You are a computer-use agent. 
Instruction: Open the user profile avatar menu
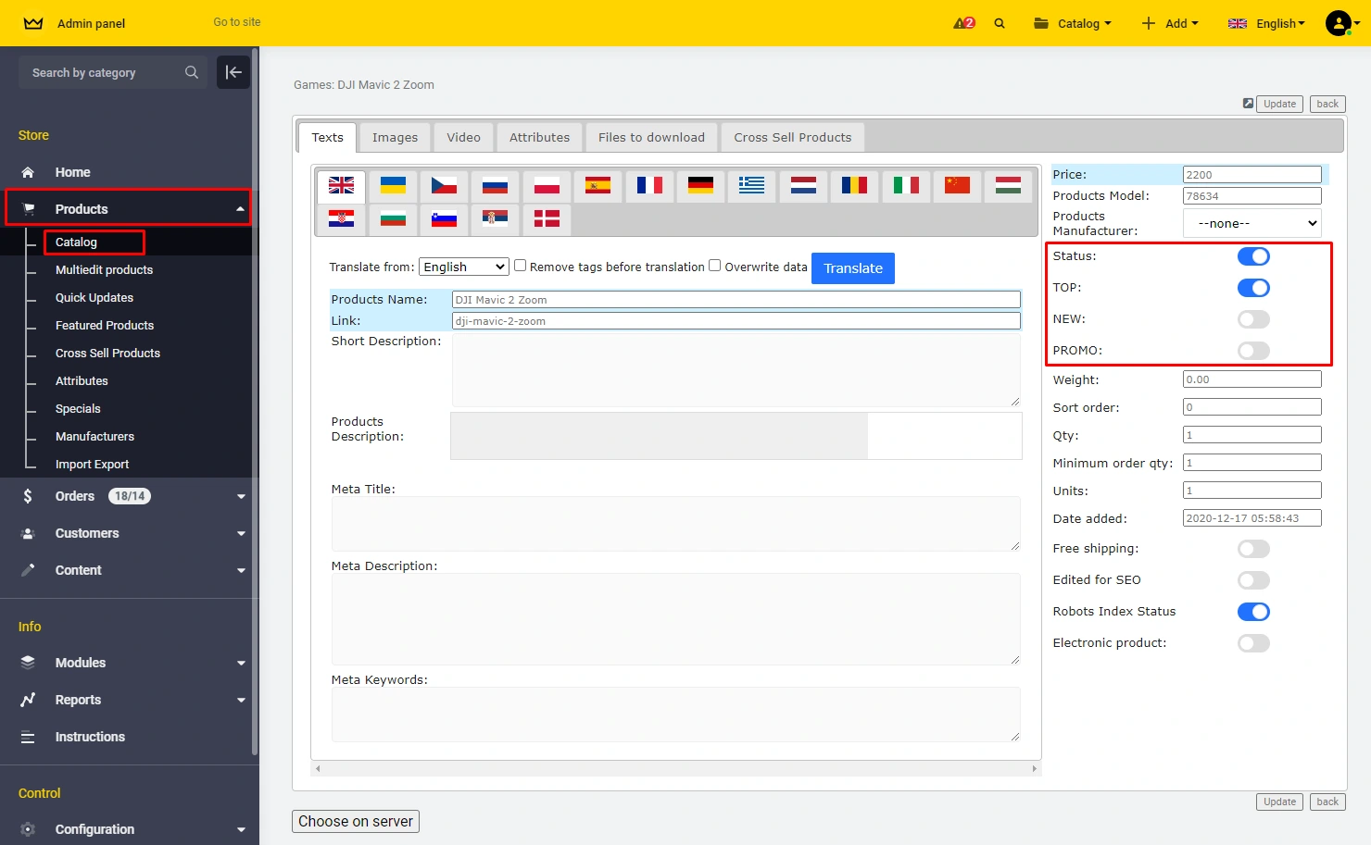pyautogui.click(x=1339, y=23)
